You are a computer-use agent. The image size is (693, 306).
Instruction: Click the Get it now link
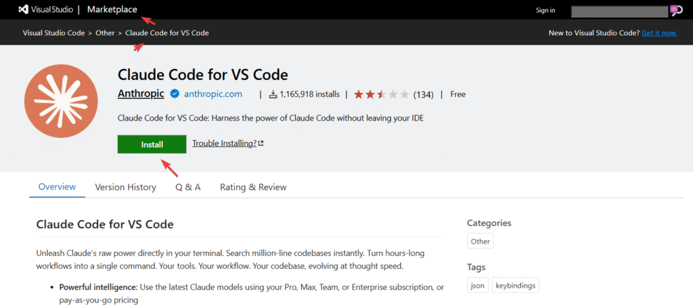[x=659, y=32]
